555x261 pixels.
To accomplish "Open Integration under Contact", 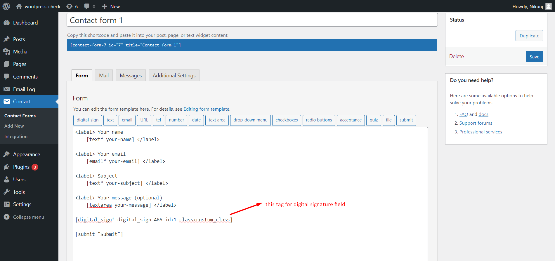I will tap(16, 136).
